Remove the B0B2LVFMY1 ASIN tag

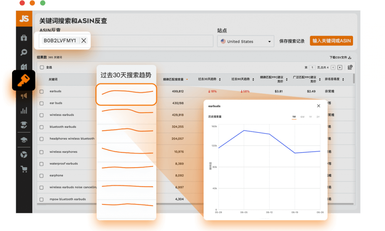tap(84, 41)
